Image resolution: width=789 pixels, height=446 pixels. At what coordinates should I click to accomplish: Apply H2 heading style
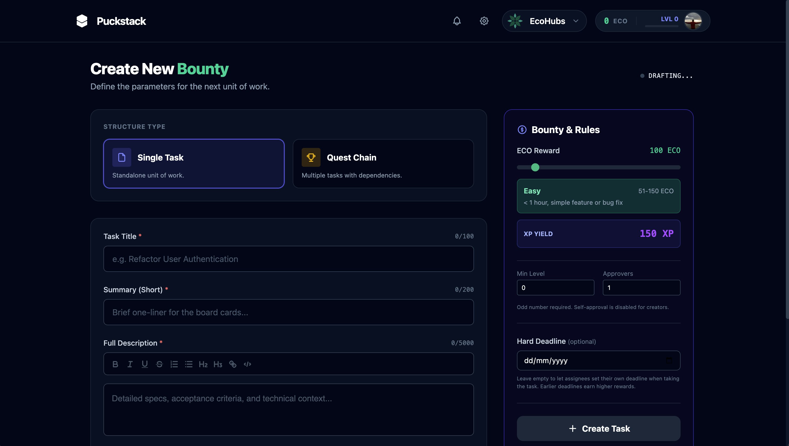click(203, 364)
